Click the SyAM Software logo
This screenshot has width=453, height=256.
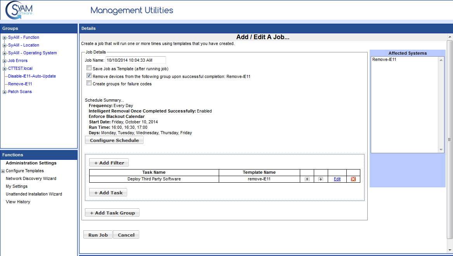pos(19,10)
